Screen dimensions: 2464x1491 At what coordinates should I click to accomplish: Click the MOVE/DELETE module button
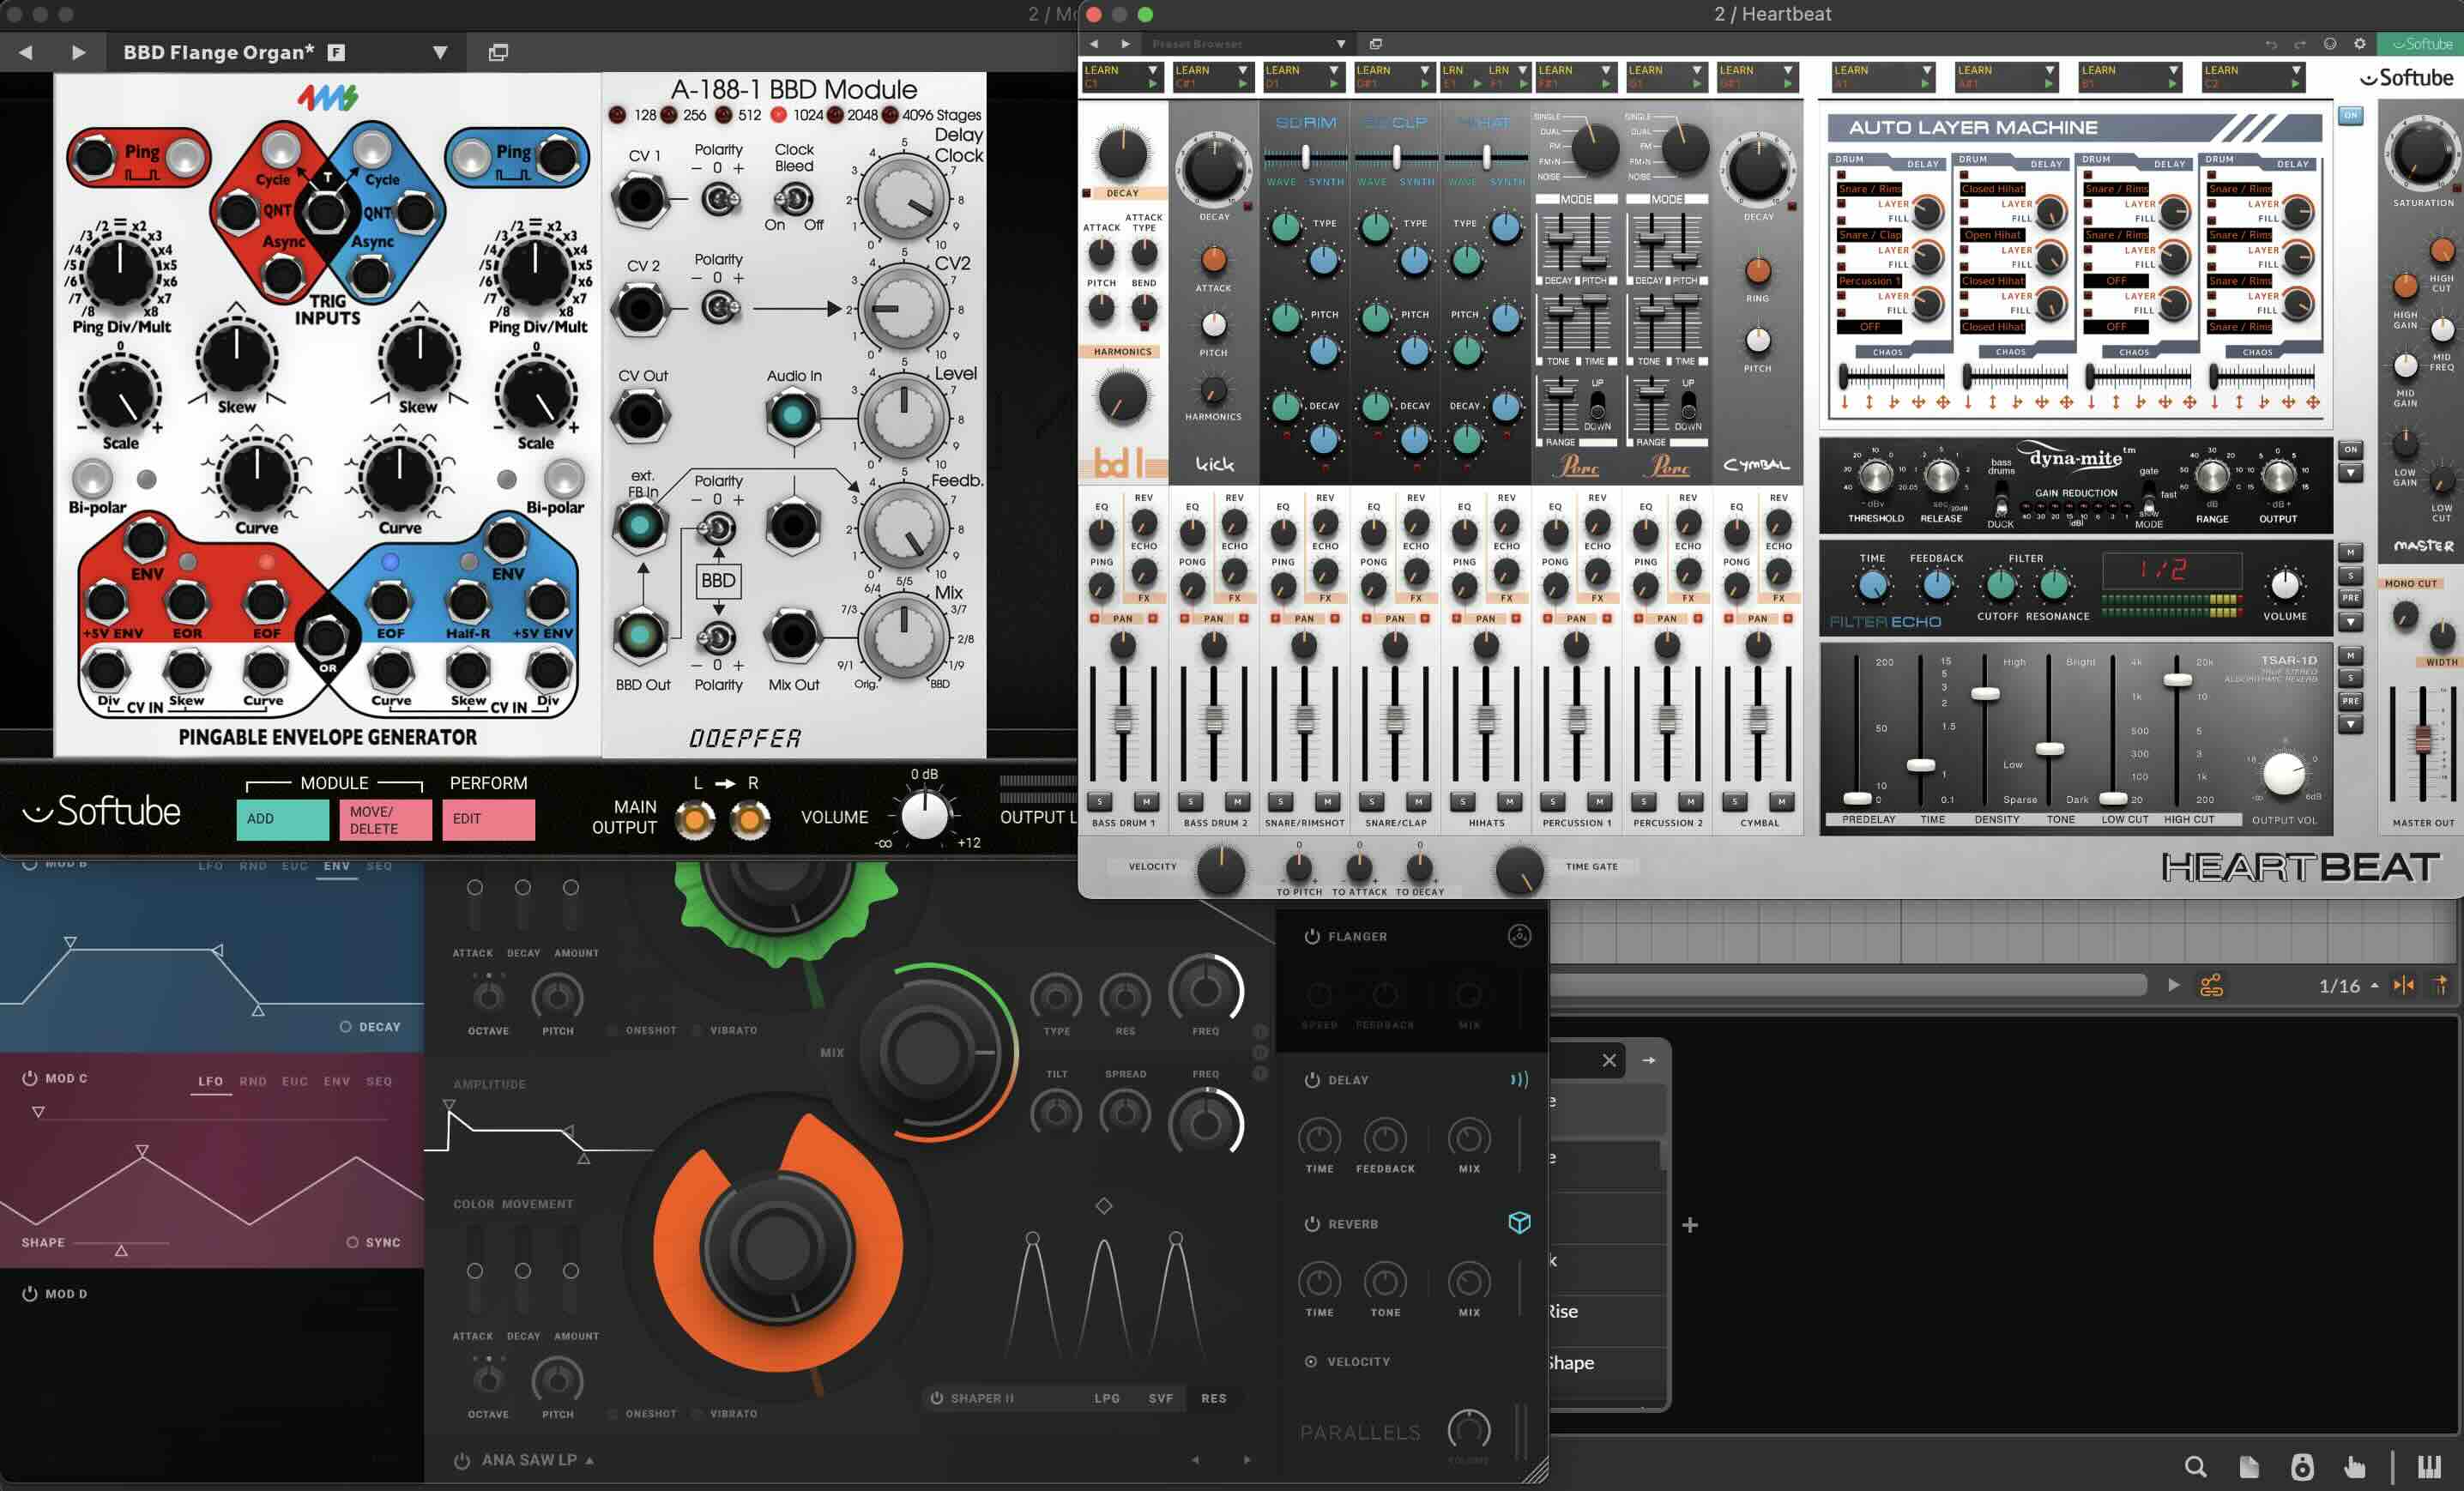[x=386, y=819]
